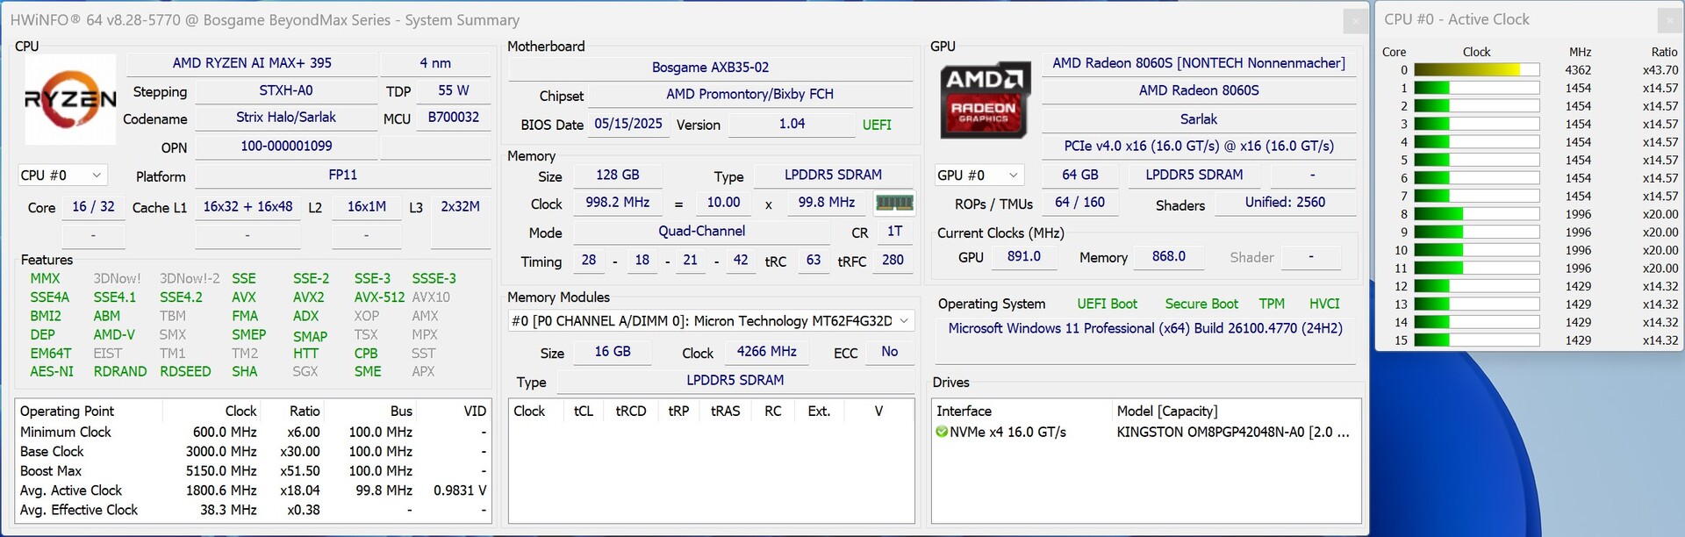The height and width of the screenshot is (537, 1685).
Task: Click the Ryzen CPU logo
Action: point(70,99)
